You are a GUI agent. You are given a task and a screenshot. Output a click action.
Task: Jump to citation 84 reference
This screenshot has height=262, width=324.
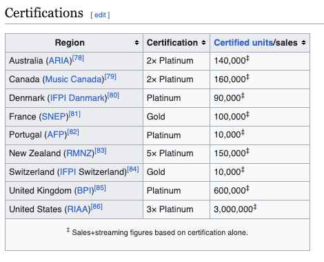[133, 169]
